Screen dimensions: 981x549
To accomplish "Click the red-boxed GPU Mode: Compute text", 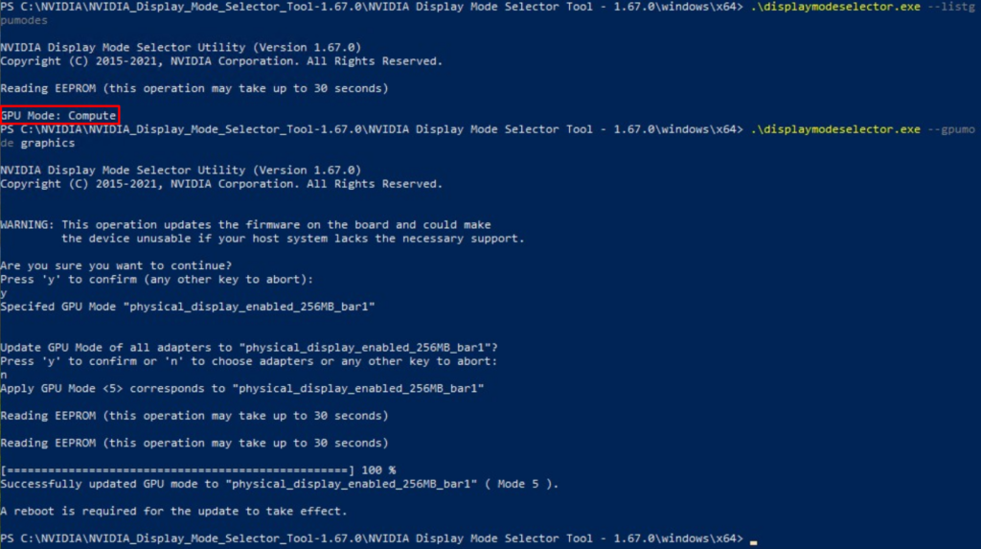I will tap(58, 115).
